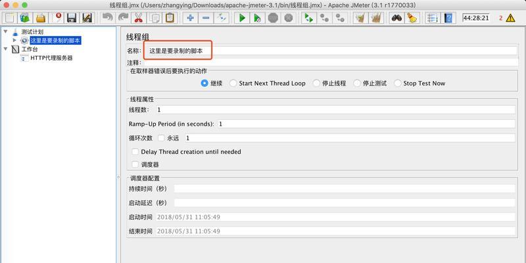This screenshot has height=263, width=526.
Task: Expand the 这里是要录制的脚本 thread group node
Action: tap(14, 40)
